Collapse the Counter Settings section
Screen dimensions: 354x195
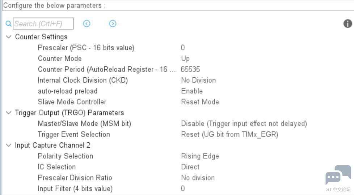pos(9,37)
